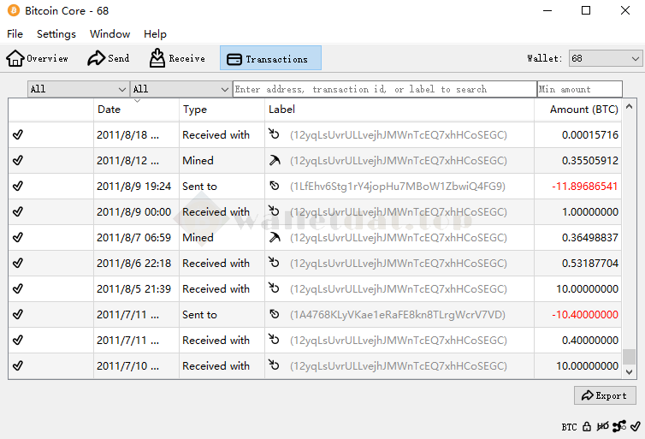
Task: Click the BTC unit selector in the status bar
Action: click(569, 426)
